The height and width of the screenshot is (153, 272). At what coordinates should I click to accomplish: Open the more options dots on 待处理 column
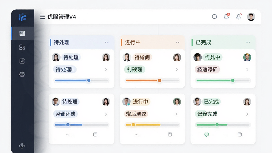coord(107,42)
